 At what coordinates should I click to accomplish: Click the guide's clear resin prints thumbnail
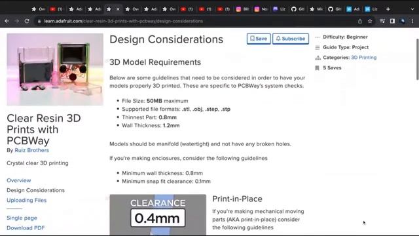(x=55, y=69)
